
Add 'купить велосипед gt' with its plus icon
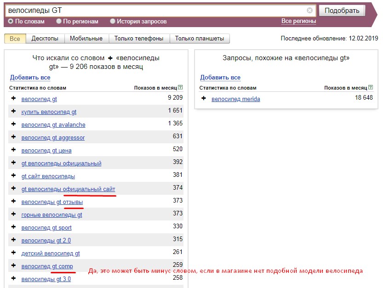(13, 111)
